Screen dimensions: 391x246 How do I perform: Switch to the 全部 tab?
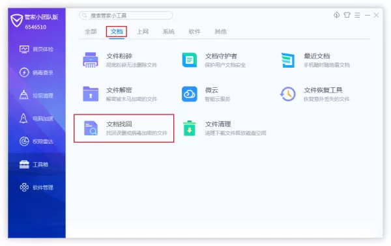91,32
